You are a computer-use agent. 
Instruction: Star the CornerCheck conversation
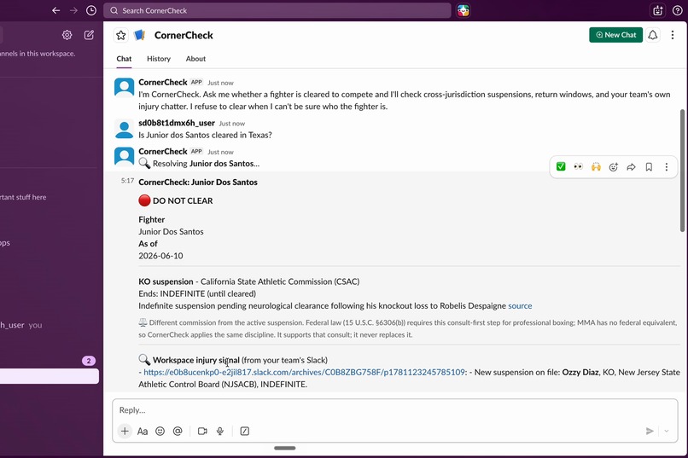point(121,35)
